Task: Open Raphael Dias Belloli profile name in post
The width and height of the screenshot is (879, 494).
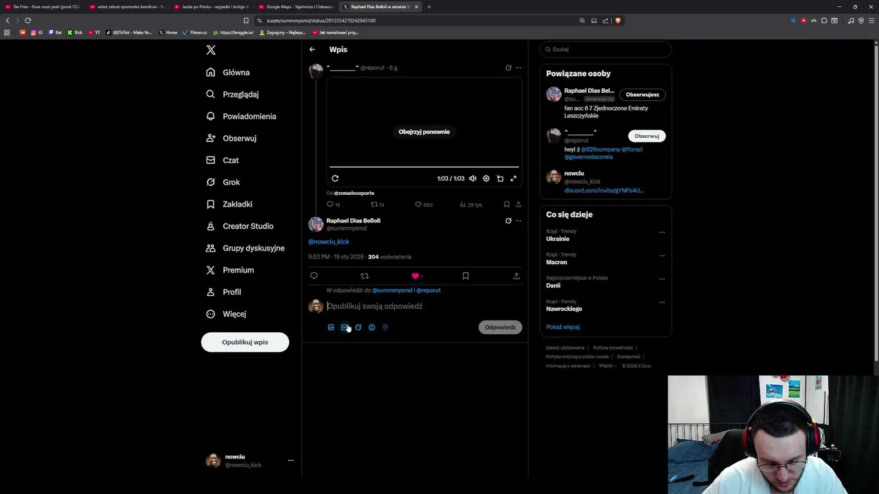Action: tap(353, 220)
